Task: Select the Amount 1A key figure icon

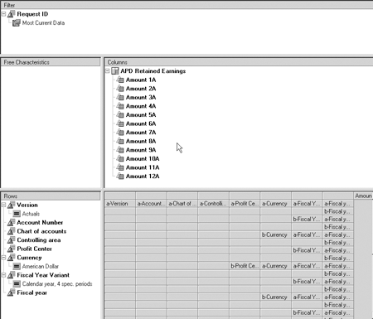Action: pos(120,80)
